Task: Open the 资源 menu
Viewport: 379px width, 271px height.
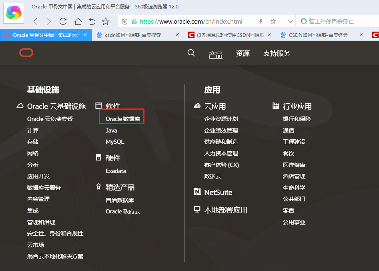Action: pos(243,52)
